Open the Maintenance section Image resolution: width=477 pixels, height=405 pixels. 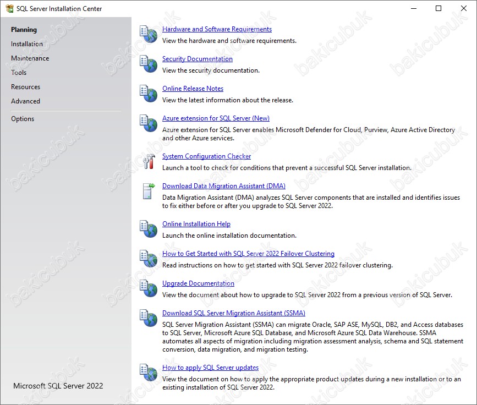pos(30,58)
